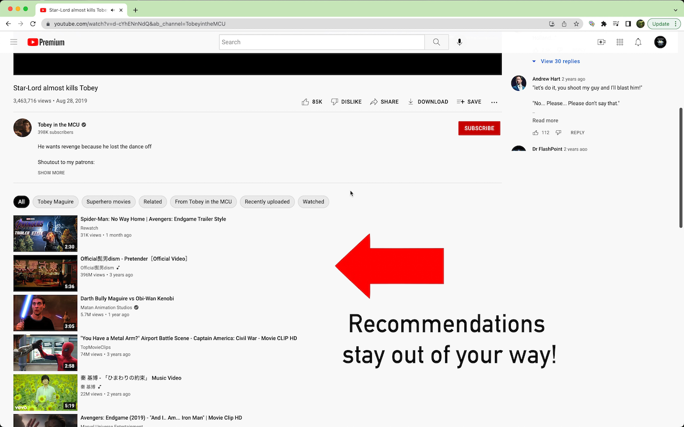Open a new browser tab
The image size is (684, 427).
(135, 10)
